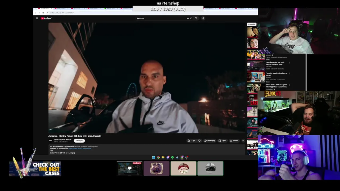The image size is (340, 191).
Task: Open the 5:03 Logan kapuczino thumbnail
Action: pyautogui.click(x=256, y=66)
